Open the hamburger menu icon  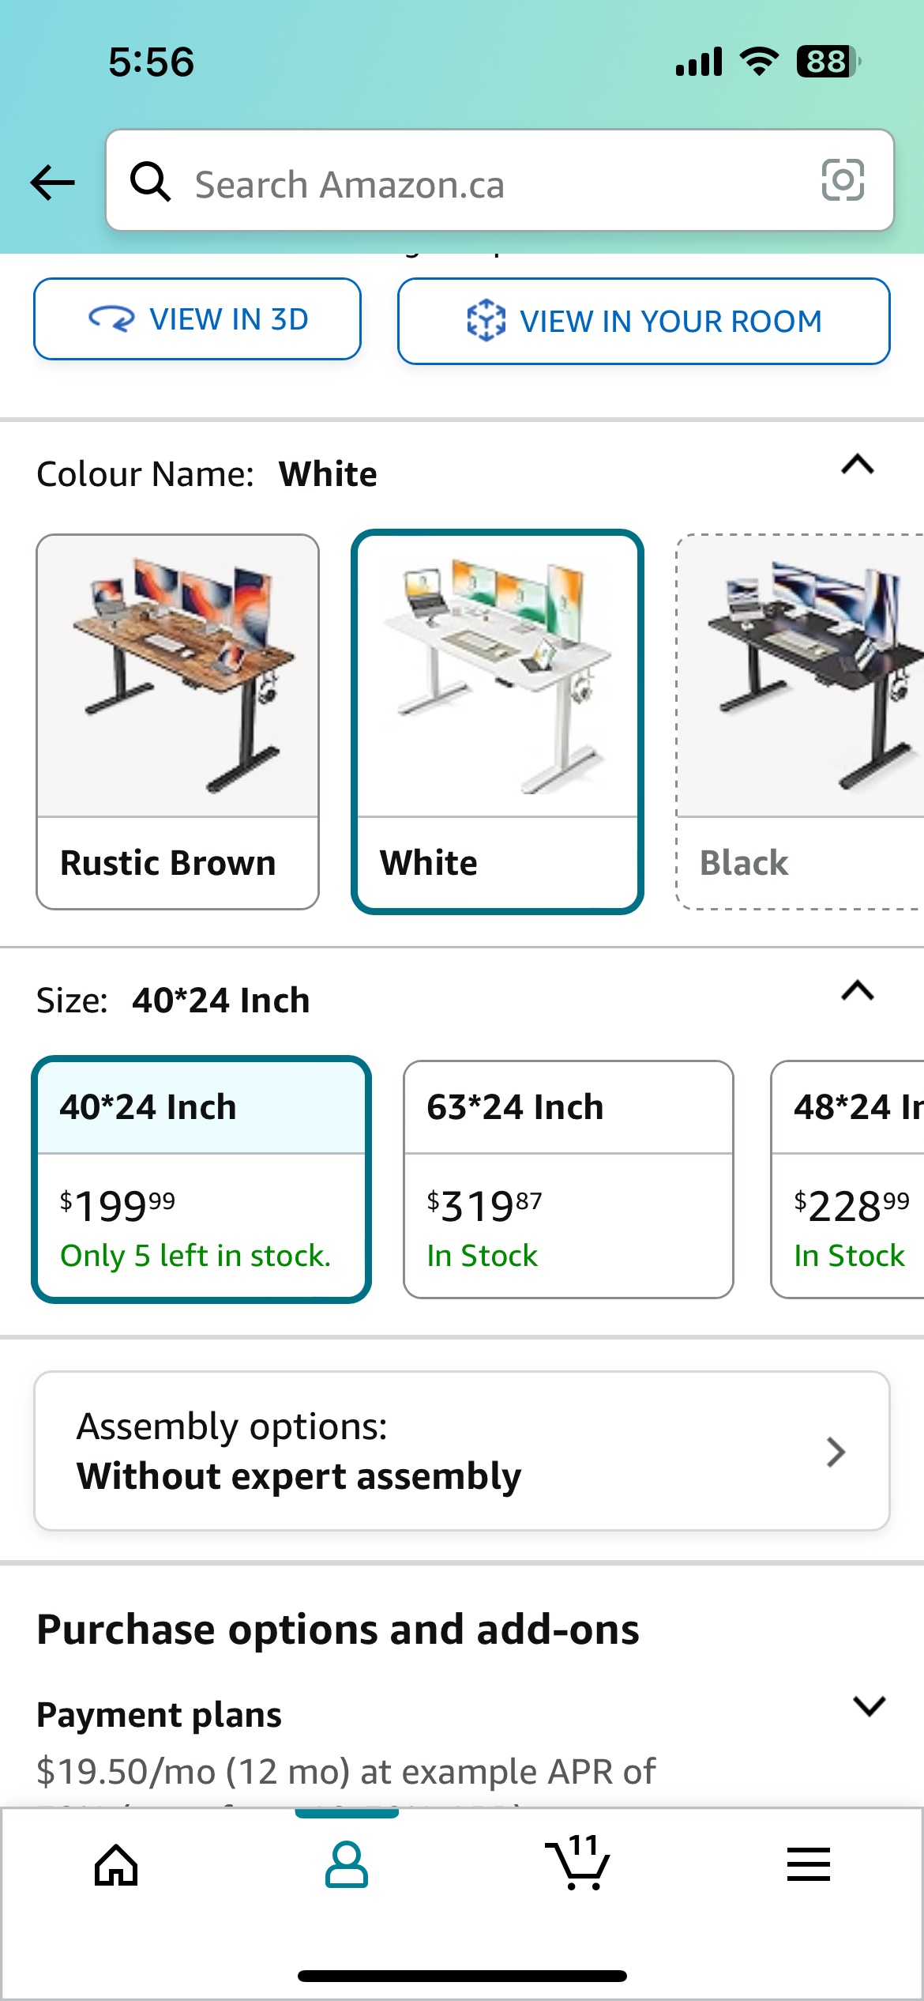(x=808, y=1864)
